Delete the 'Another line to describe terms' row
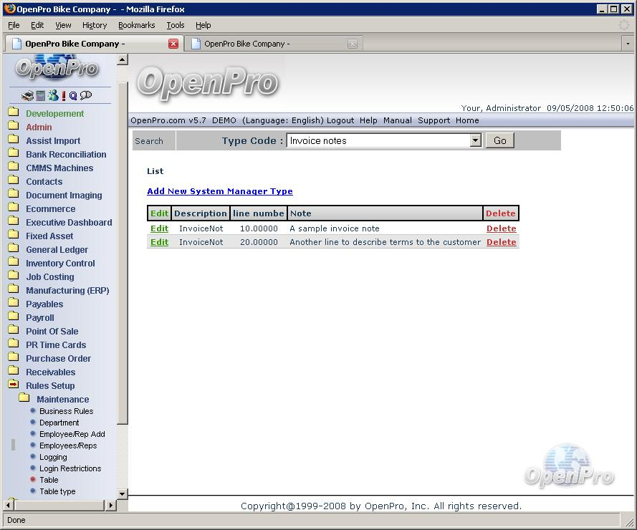637x530 pixels. coord(501,242)
